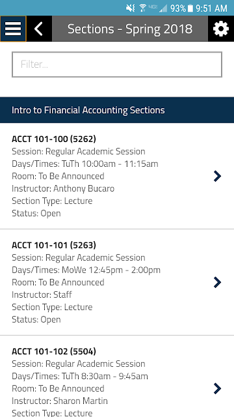The width and height of the screenshot is (234, 417).
Task: Tap Instructor: Sharon Martin line
Action: 60,401
